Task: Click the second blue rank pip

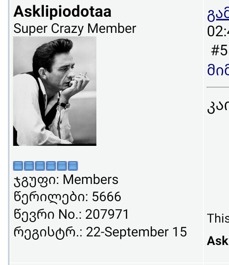Action: (29, 166)
